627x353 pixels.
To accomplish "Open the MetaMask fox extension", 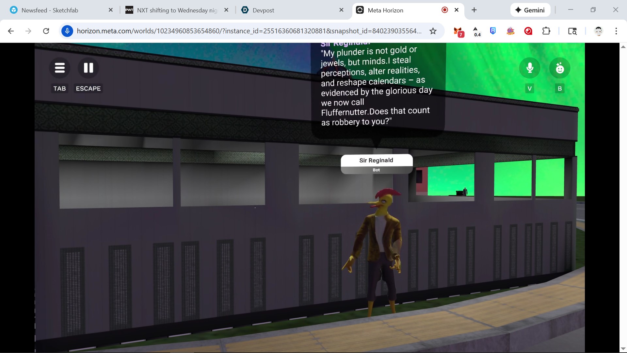I will pyautogui.click(x=458, y=31).
